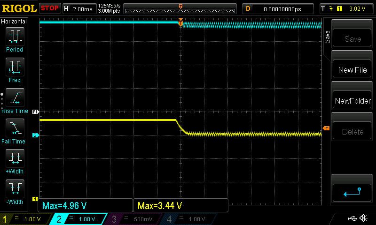This screenshot has width=376, height=225.
Task: Click the channel 2 ground marker
Action: point(36,135)
